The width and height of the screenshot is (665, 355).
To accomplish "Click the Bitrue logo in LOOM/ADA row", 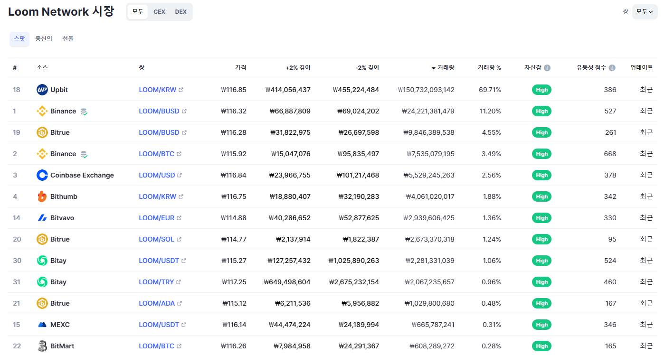I will [x=42, y=303].
